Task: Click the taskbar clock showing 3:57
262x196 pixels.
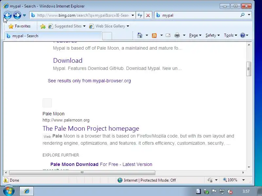Action: pos(246,191)
